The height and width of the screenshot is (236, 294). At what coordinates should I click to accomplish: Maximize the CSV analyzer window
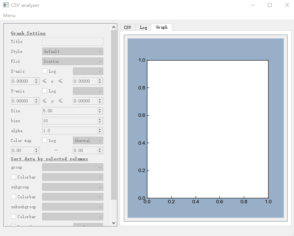270,5
